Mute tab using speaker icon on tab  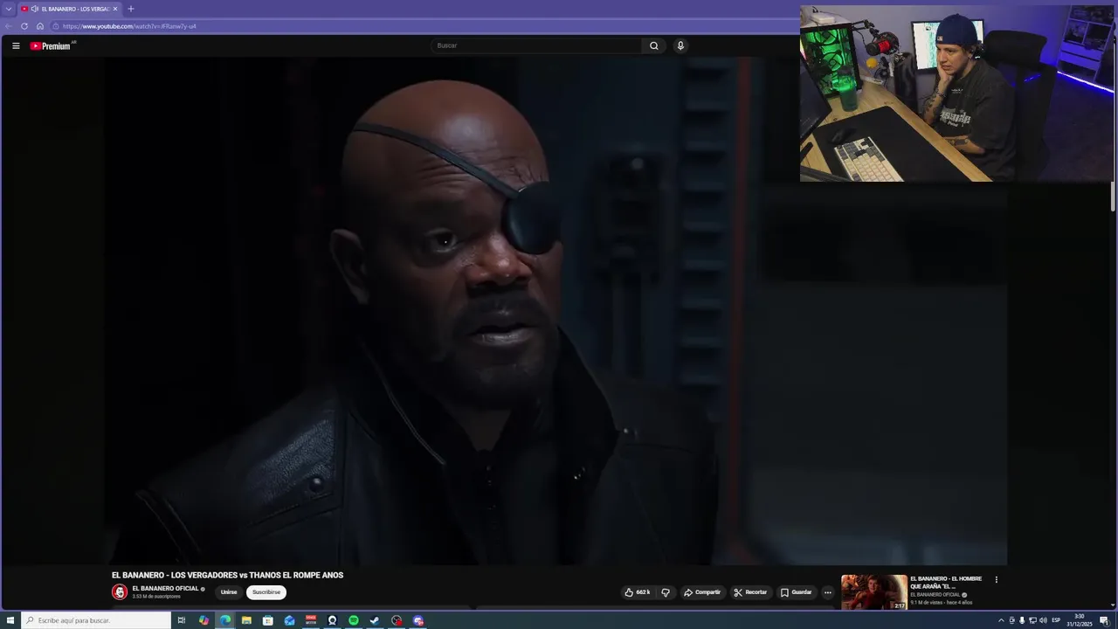coord(34,9)
